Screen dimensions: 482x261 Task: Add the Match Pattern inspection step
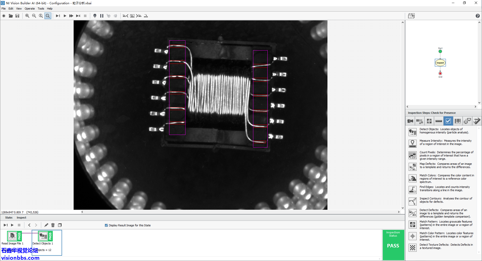413,225
